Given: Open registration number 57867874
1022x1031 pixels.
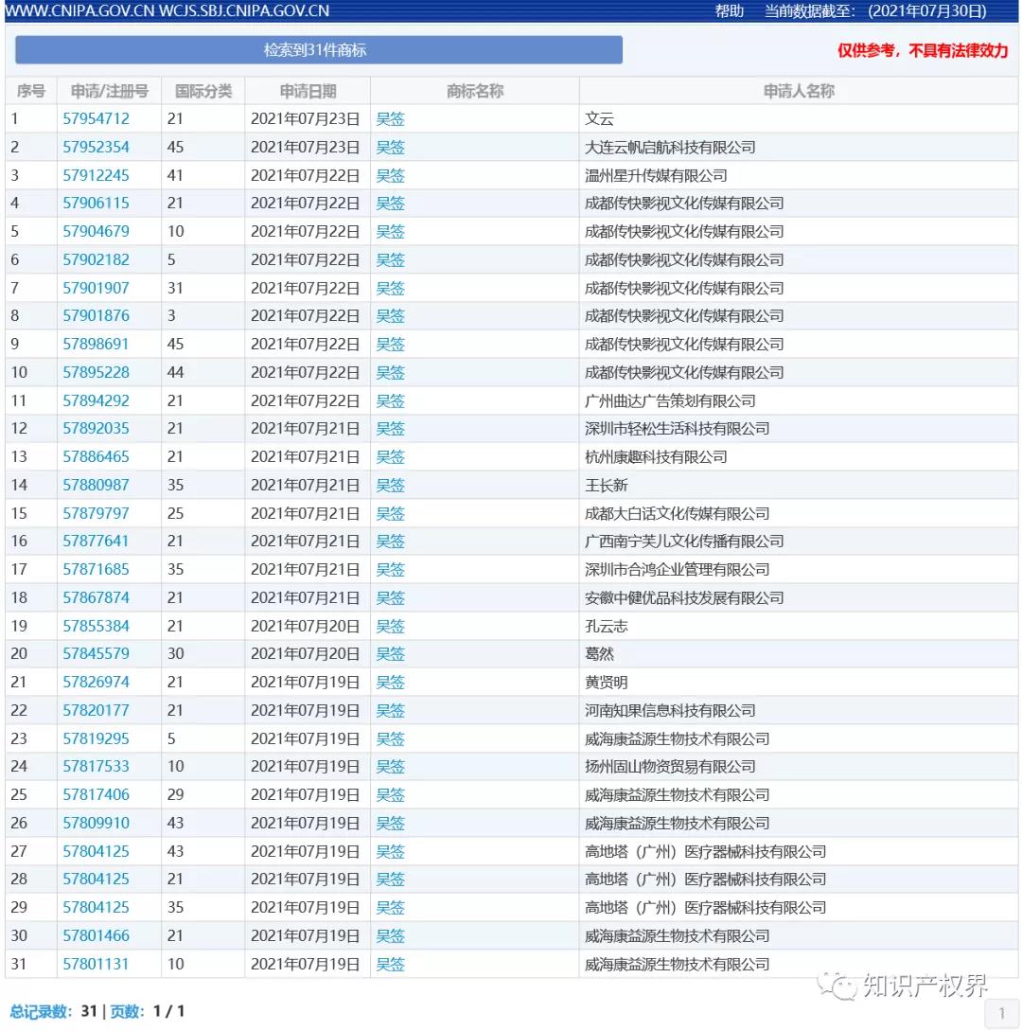Looking at the screenshot, I should (96, 597).
